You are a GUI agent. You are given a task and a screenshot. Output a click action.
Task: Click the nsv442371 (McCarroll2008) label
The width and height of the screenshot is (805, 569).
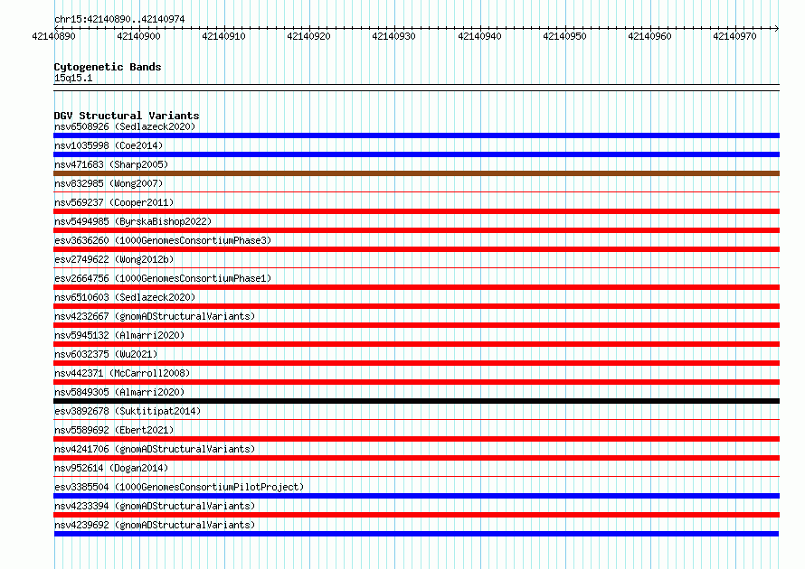(x=122, y=373)
